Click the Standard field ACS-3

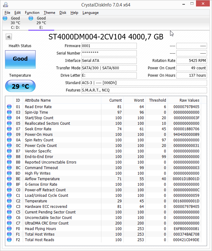[x=144, y=83]
